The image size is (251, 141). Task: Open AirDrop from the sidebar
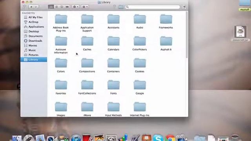point(34,22)
